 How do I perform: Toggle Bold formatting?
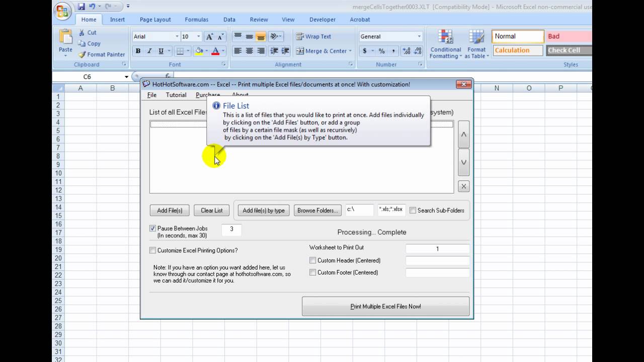[x=138, y=51]
